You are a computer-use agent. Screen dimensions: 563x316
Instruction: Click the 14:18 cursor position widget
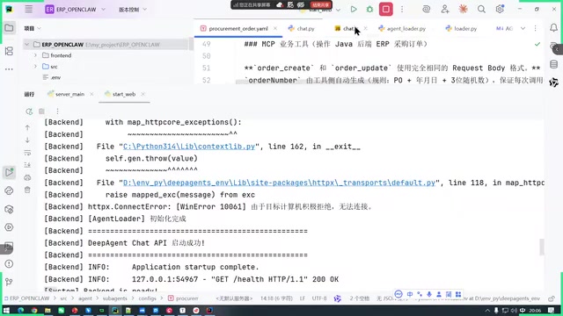(x=276, y=298)
